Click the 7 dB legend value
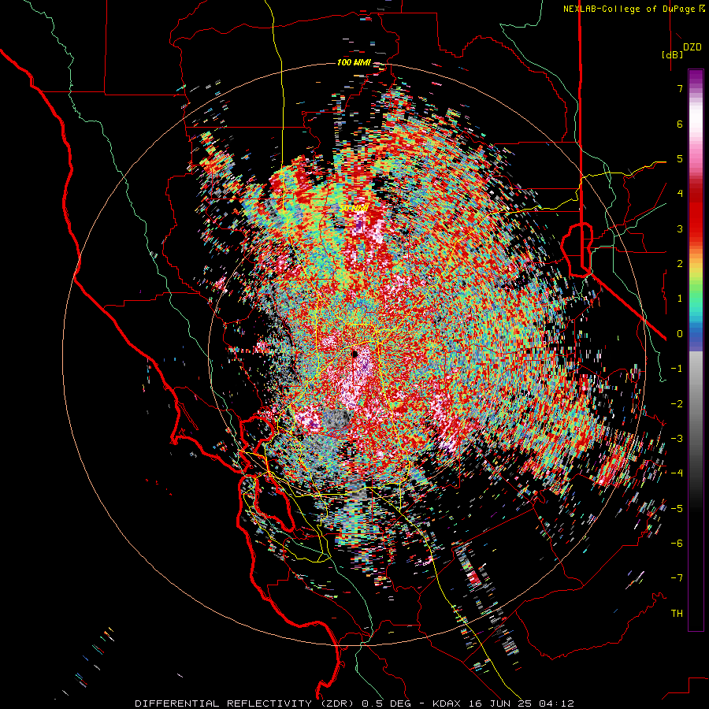Image resolution: width=709 pixels, height=709 pixels. (x=680, y=88)
